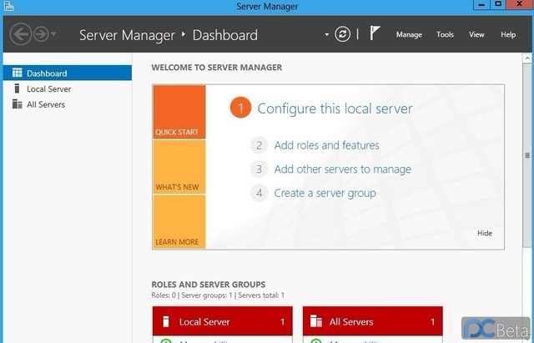Open the Tools menu

coord(445,34)
